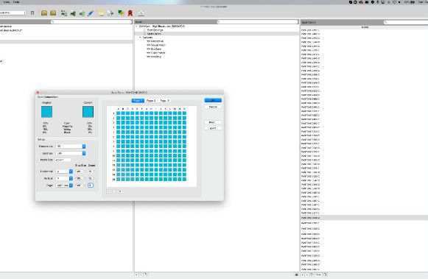Click the second brown folder toolbar icon
Screen dimensions: 428x279
click(53, 13)
